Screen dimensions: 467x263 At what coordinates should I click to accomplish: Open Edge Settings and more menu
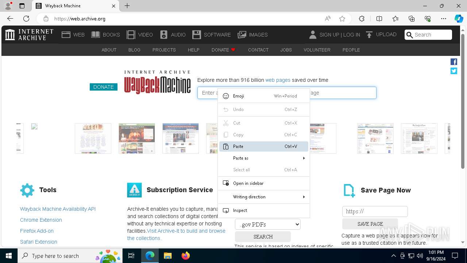444,19
